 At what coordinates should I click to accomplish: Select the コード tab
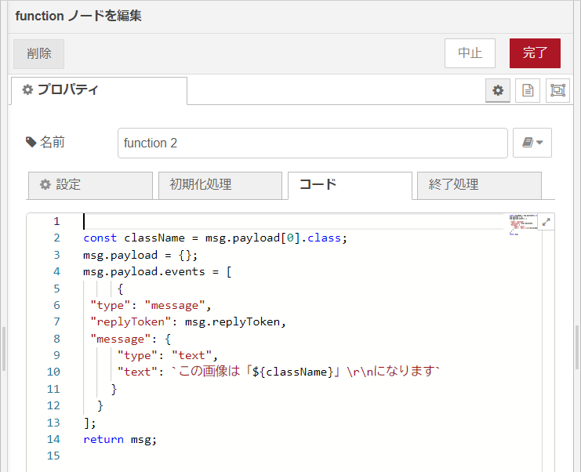[350, 185]
